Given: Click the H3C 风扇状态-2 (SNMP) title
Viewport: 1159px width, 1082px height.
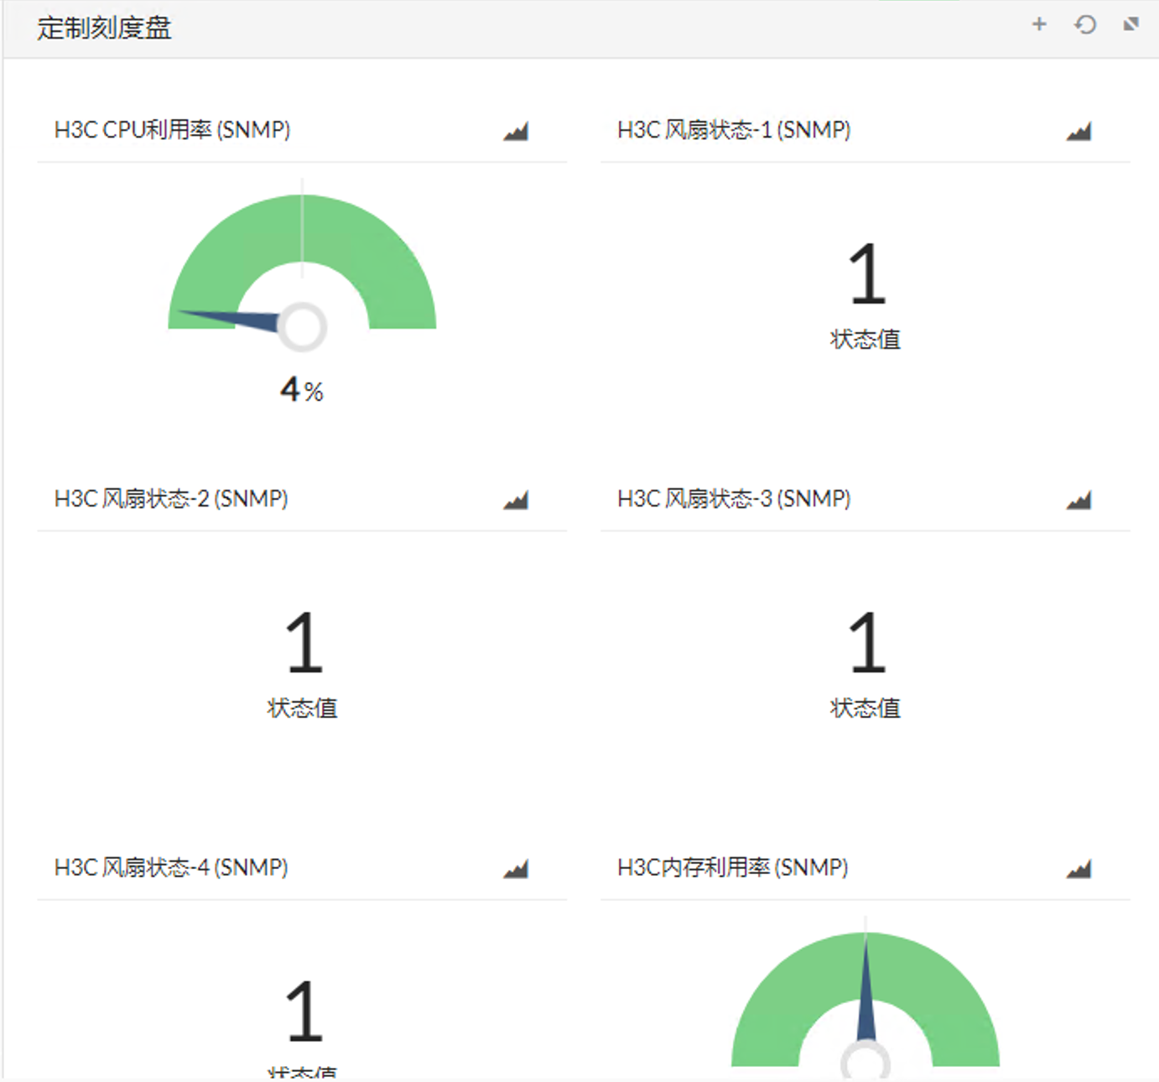Looking at the screenshot, I should [x=171, y=499].
